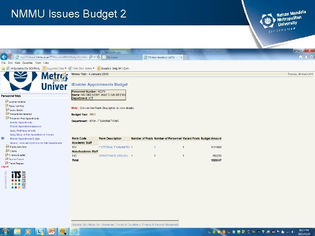Click the Favorites star icon at top right
Screen dimensions: 315x236
click(306, 57)
